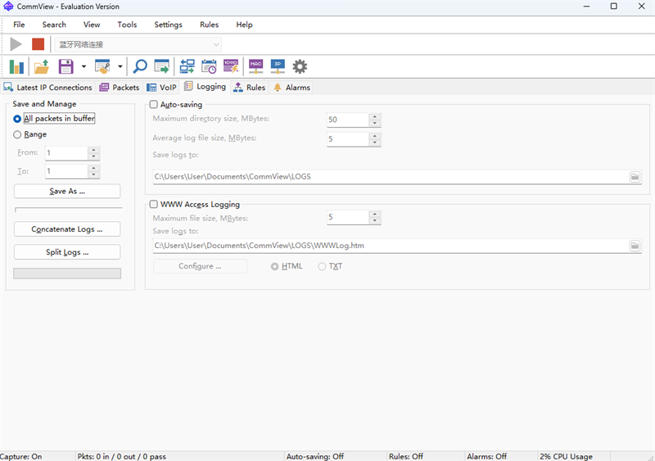Open the File menu

(x=19, y=25)
